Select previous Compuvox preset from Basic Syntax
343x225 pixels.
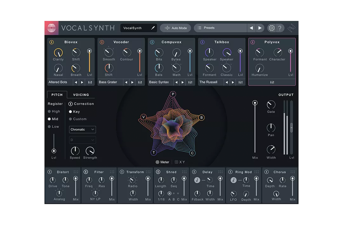(176, 82)
